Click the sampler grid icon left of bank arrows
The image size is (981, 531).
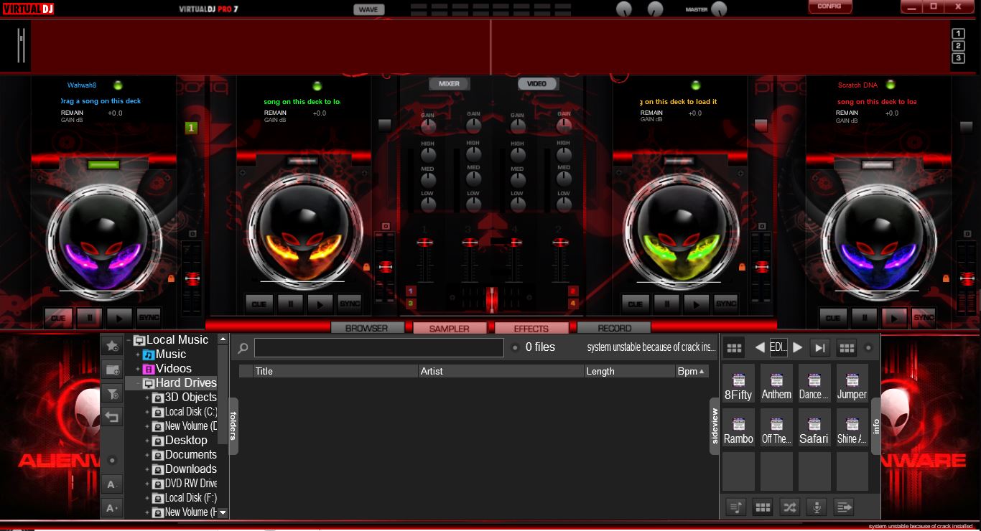tap(734, 348)
